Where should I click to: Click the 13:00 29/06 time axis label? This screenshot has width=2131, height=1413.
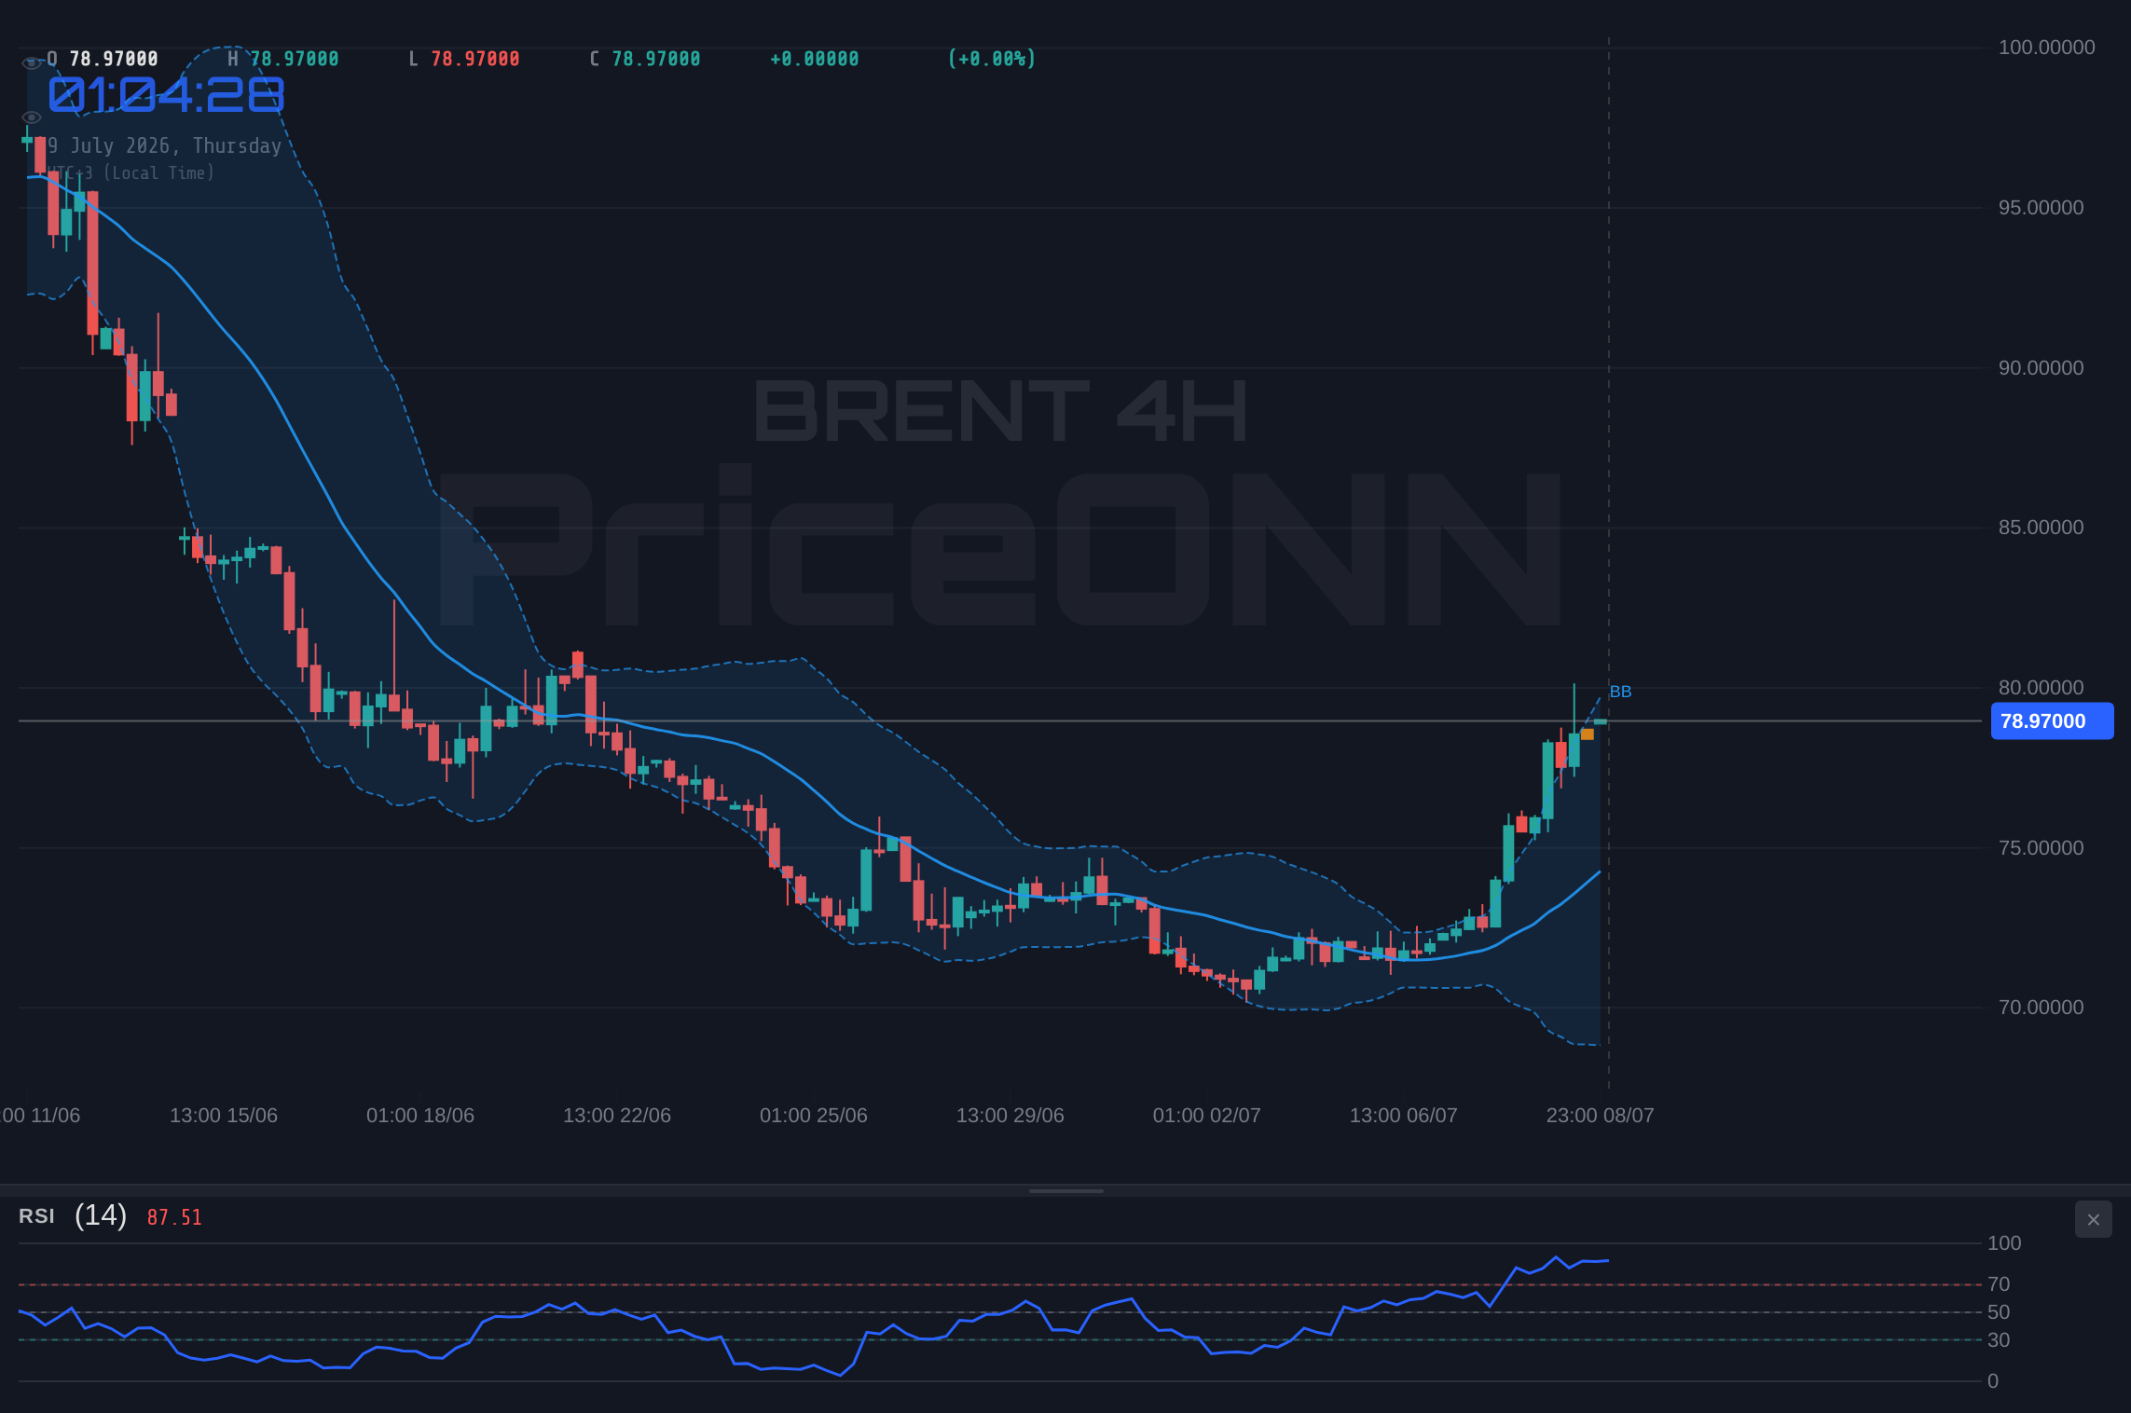[1011, 1116]
